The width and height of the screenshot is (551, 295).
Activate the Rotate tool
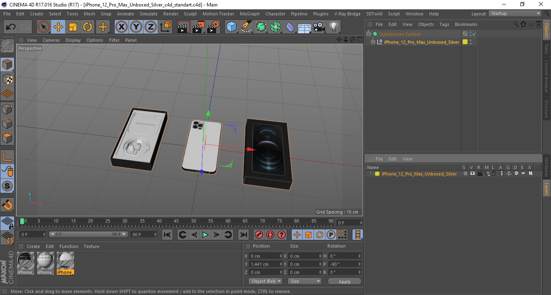coord(88,27)
